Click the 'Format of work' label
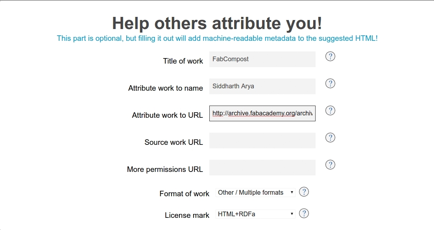Image resolution: width=434 pixels, height=230 pixels. [184, 193]
